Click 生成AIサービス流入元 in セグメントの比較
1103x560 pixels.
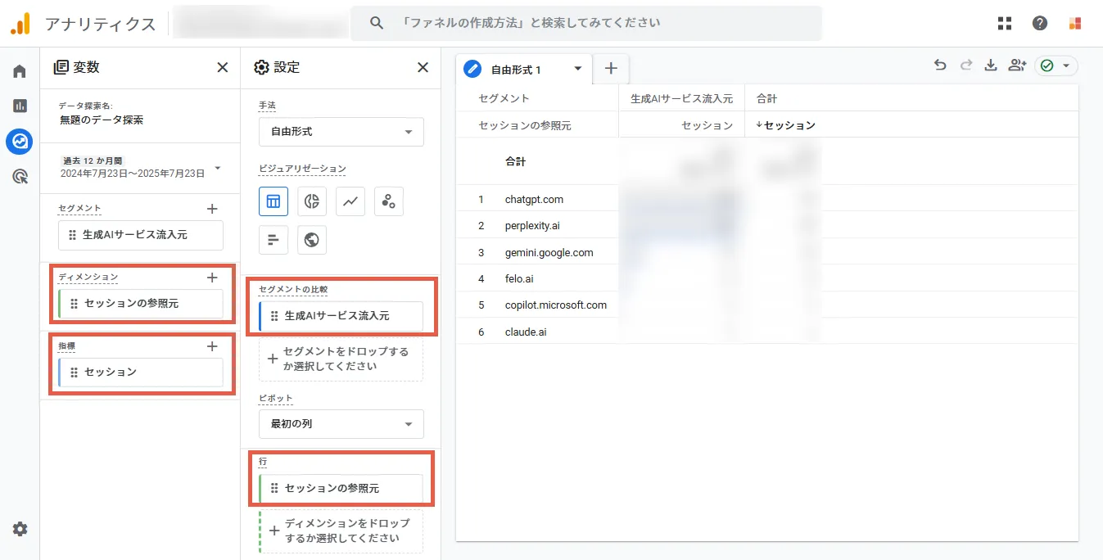(x=341, y=316)
